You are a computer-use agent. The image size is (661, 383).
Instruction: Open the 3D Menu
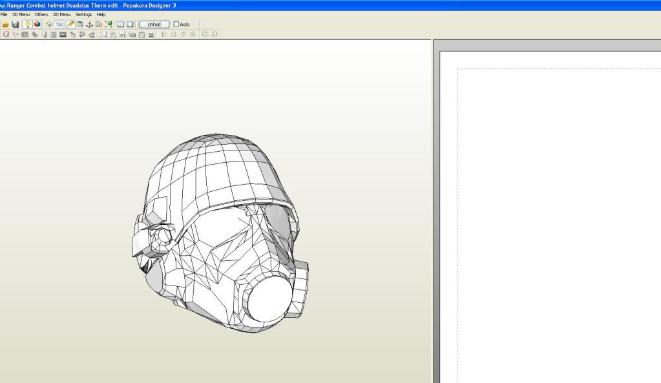(x=21, y=14)
